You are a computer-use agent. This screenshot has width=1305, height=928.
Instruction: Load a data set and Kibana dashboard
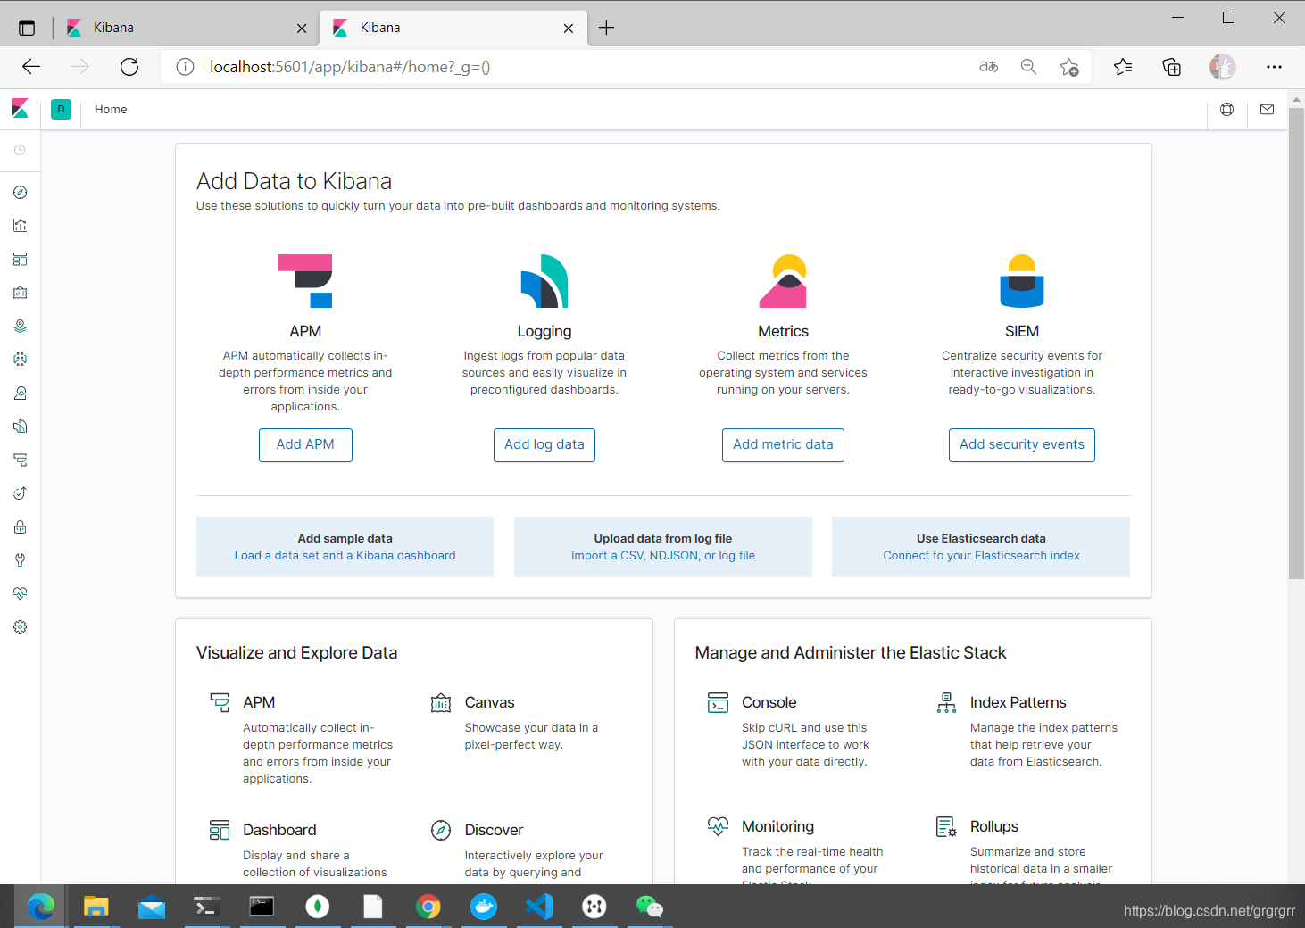click(345, 555)
